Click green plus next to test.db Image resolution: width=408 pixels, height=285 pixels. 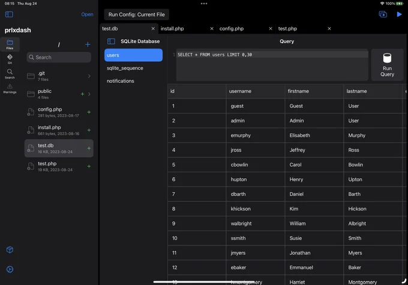(89, 148)
